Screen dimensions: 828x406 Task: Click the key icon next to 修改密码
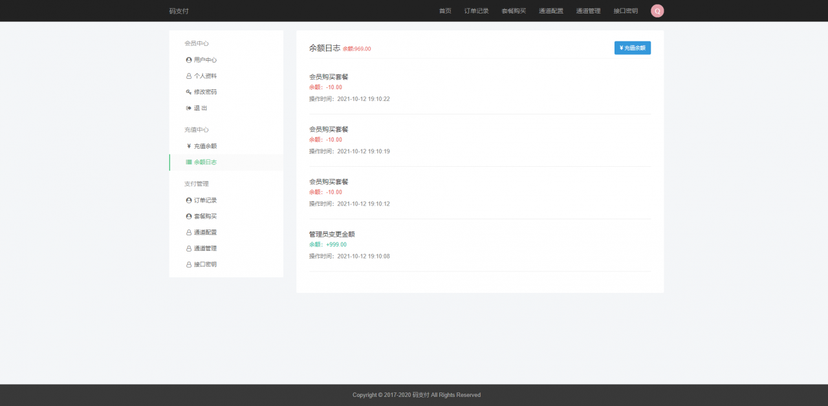[x=188, y=91]
